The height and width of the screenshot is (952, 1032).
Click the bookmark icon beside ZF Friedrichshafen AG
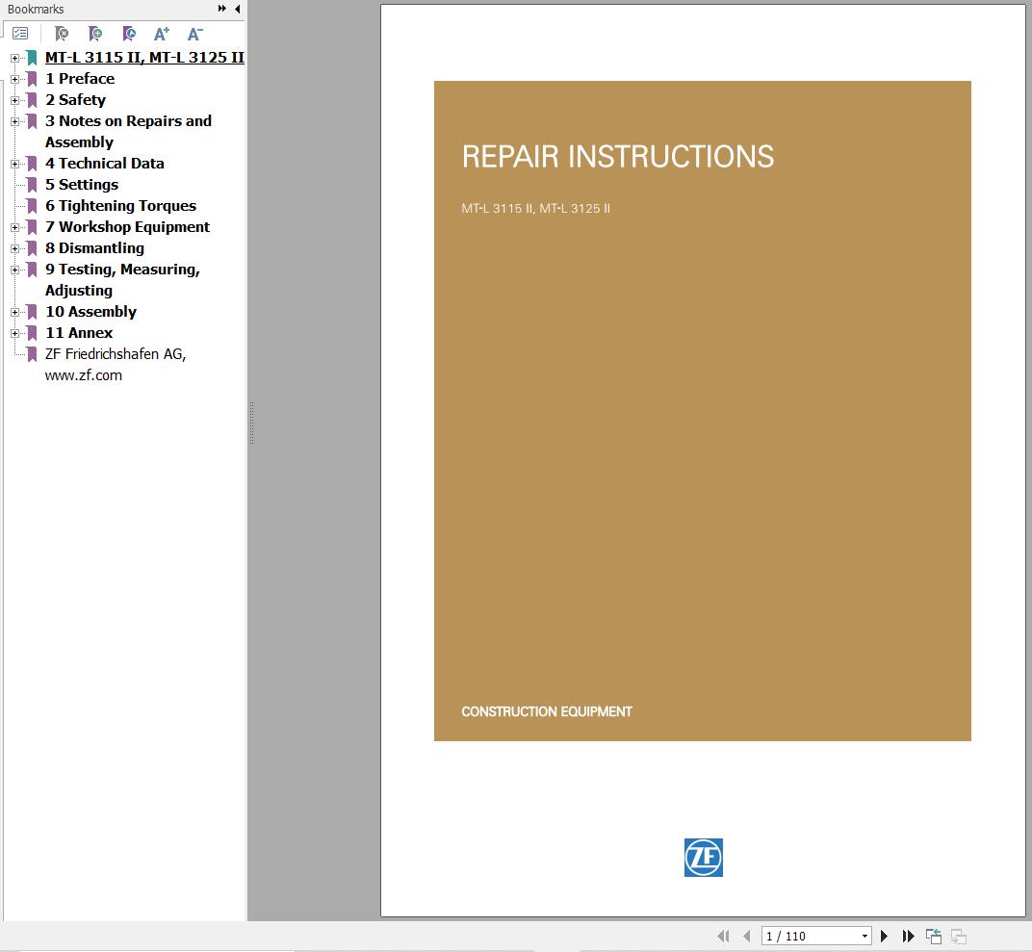tap(32, 354)
